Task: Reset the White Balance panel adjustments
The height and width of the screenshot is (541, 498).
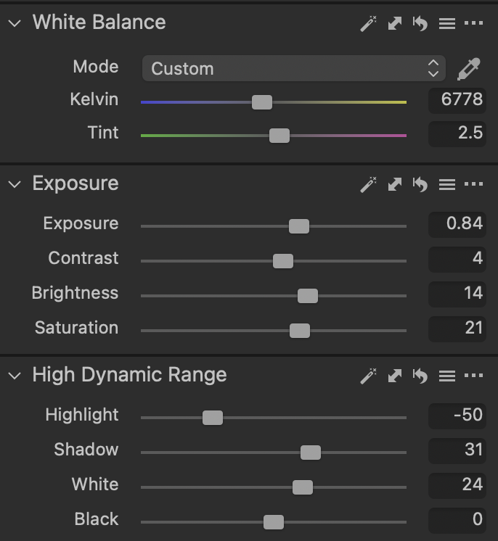Action: [x=420, y=23]
